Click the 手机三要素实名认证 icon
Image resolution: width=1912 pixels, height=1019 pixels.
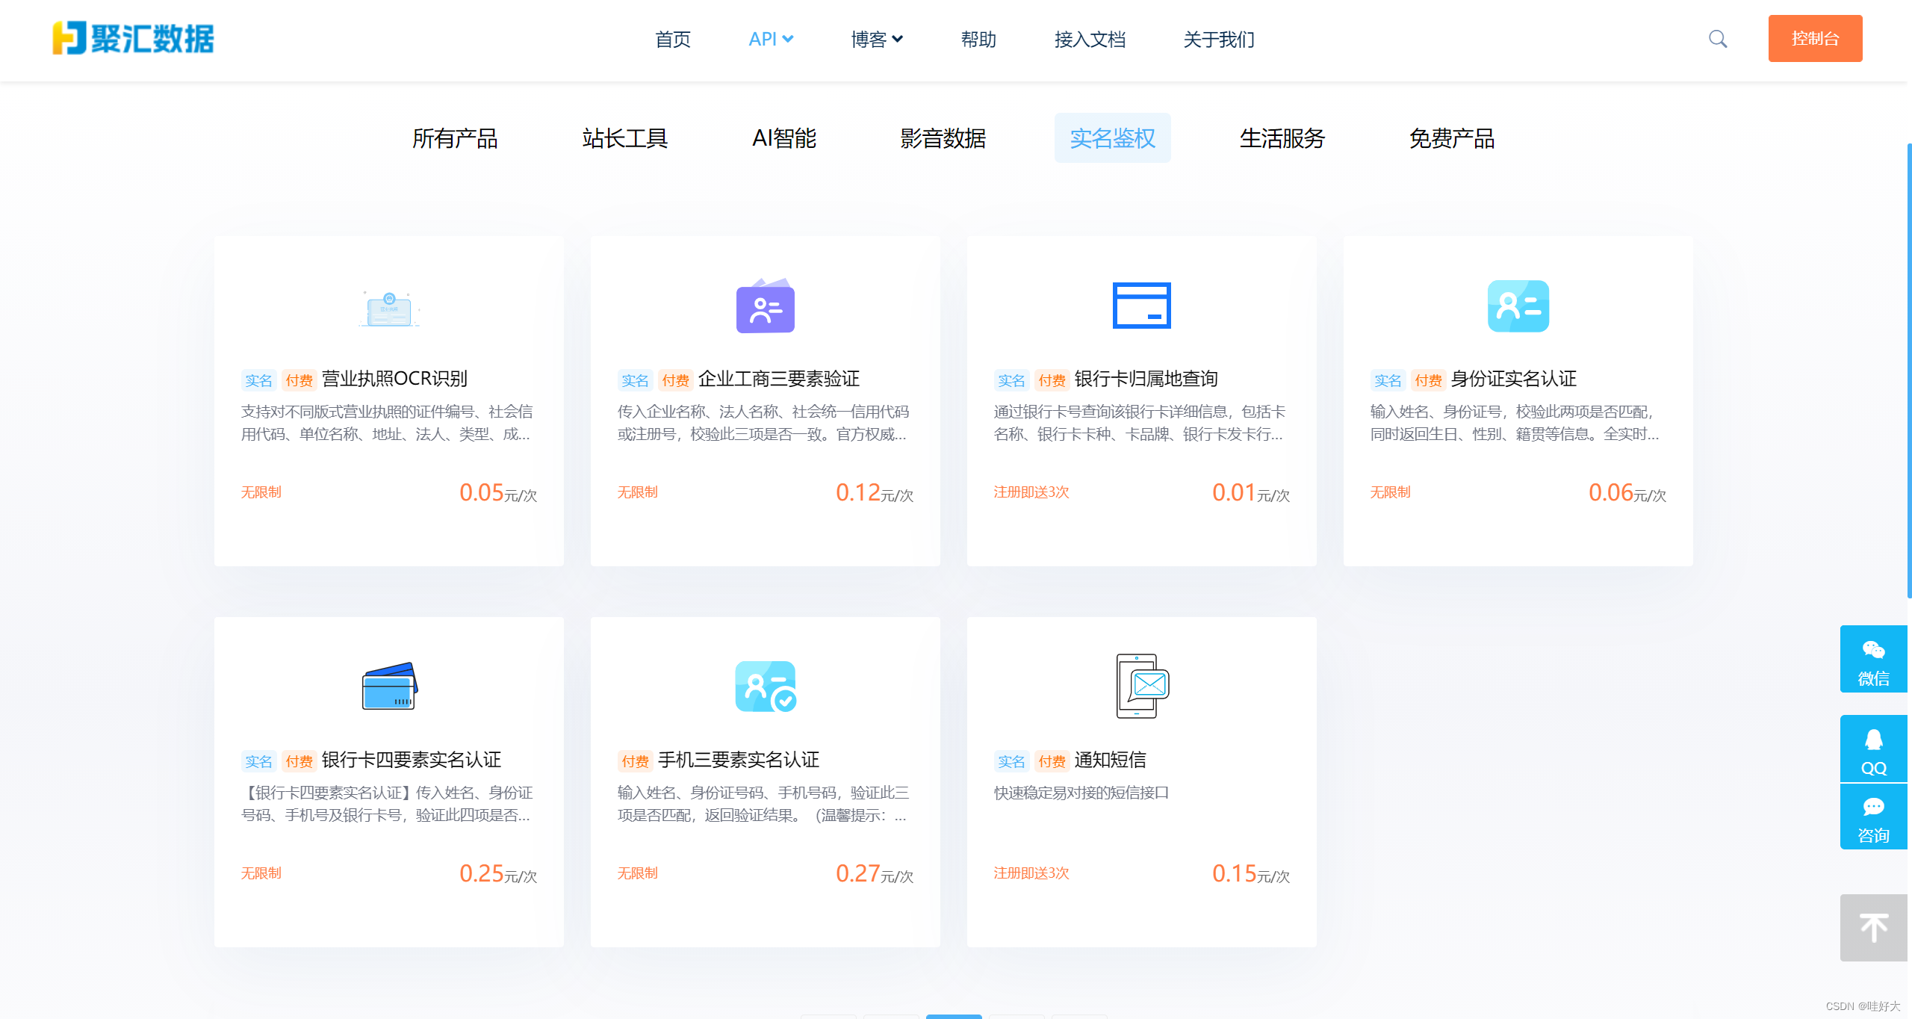click(x=765, y=686)
